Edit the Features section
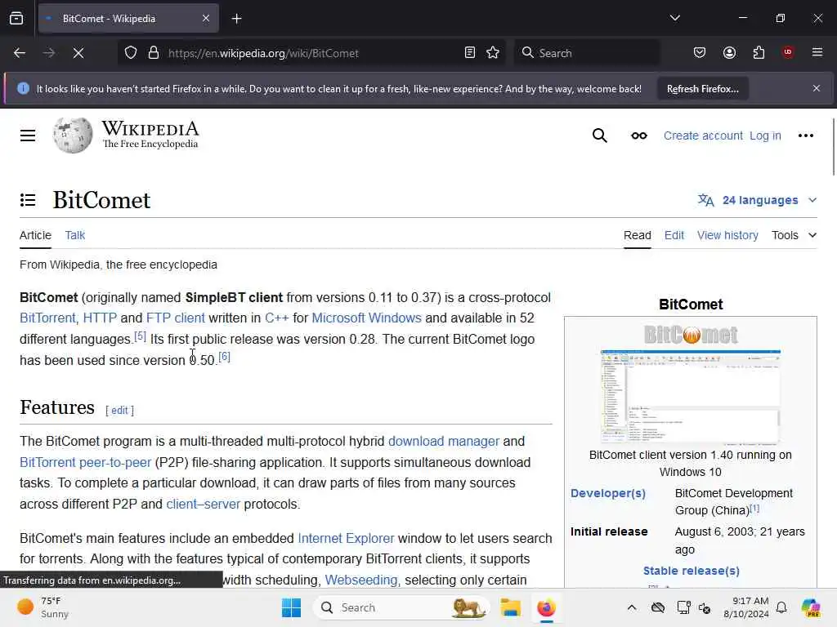The image size is (837, 627). pyautogui.click(x=119, y=410)
